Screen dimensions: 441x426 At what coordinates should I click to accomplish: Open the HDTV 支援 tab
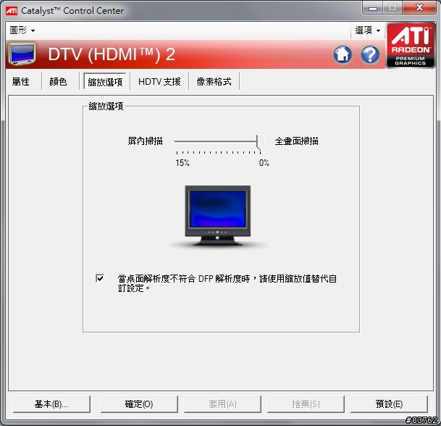tap(159, 82)
